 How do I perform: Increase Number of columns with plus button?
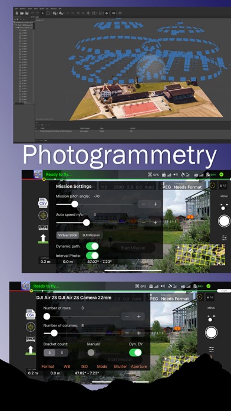pos(138,333)
